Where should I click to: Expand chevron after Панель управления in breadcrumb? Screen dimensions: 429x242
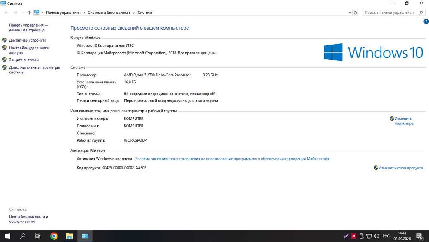pyautogui.click(x=84, y=12)
